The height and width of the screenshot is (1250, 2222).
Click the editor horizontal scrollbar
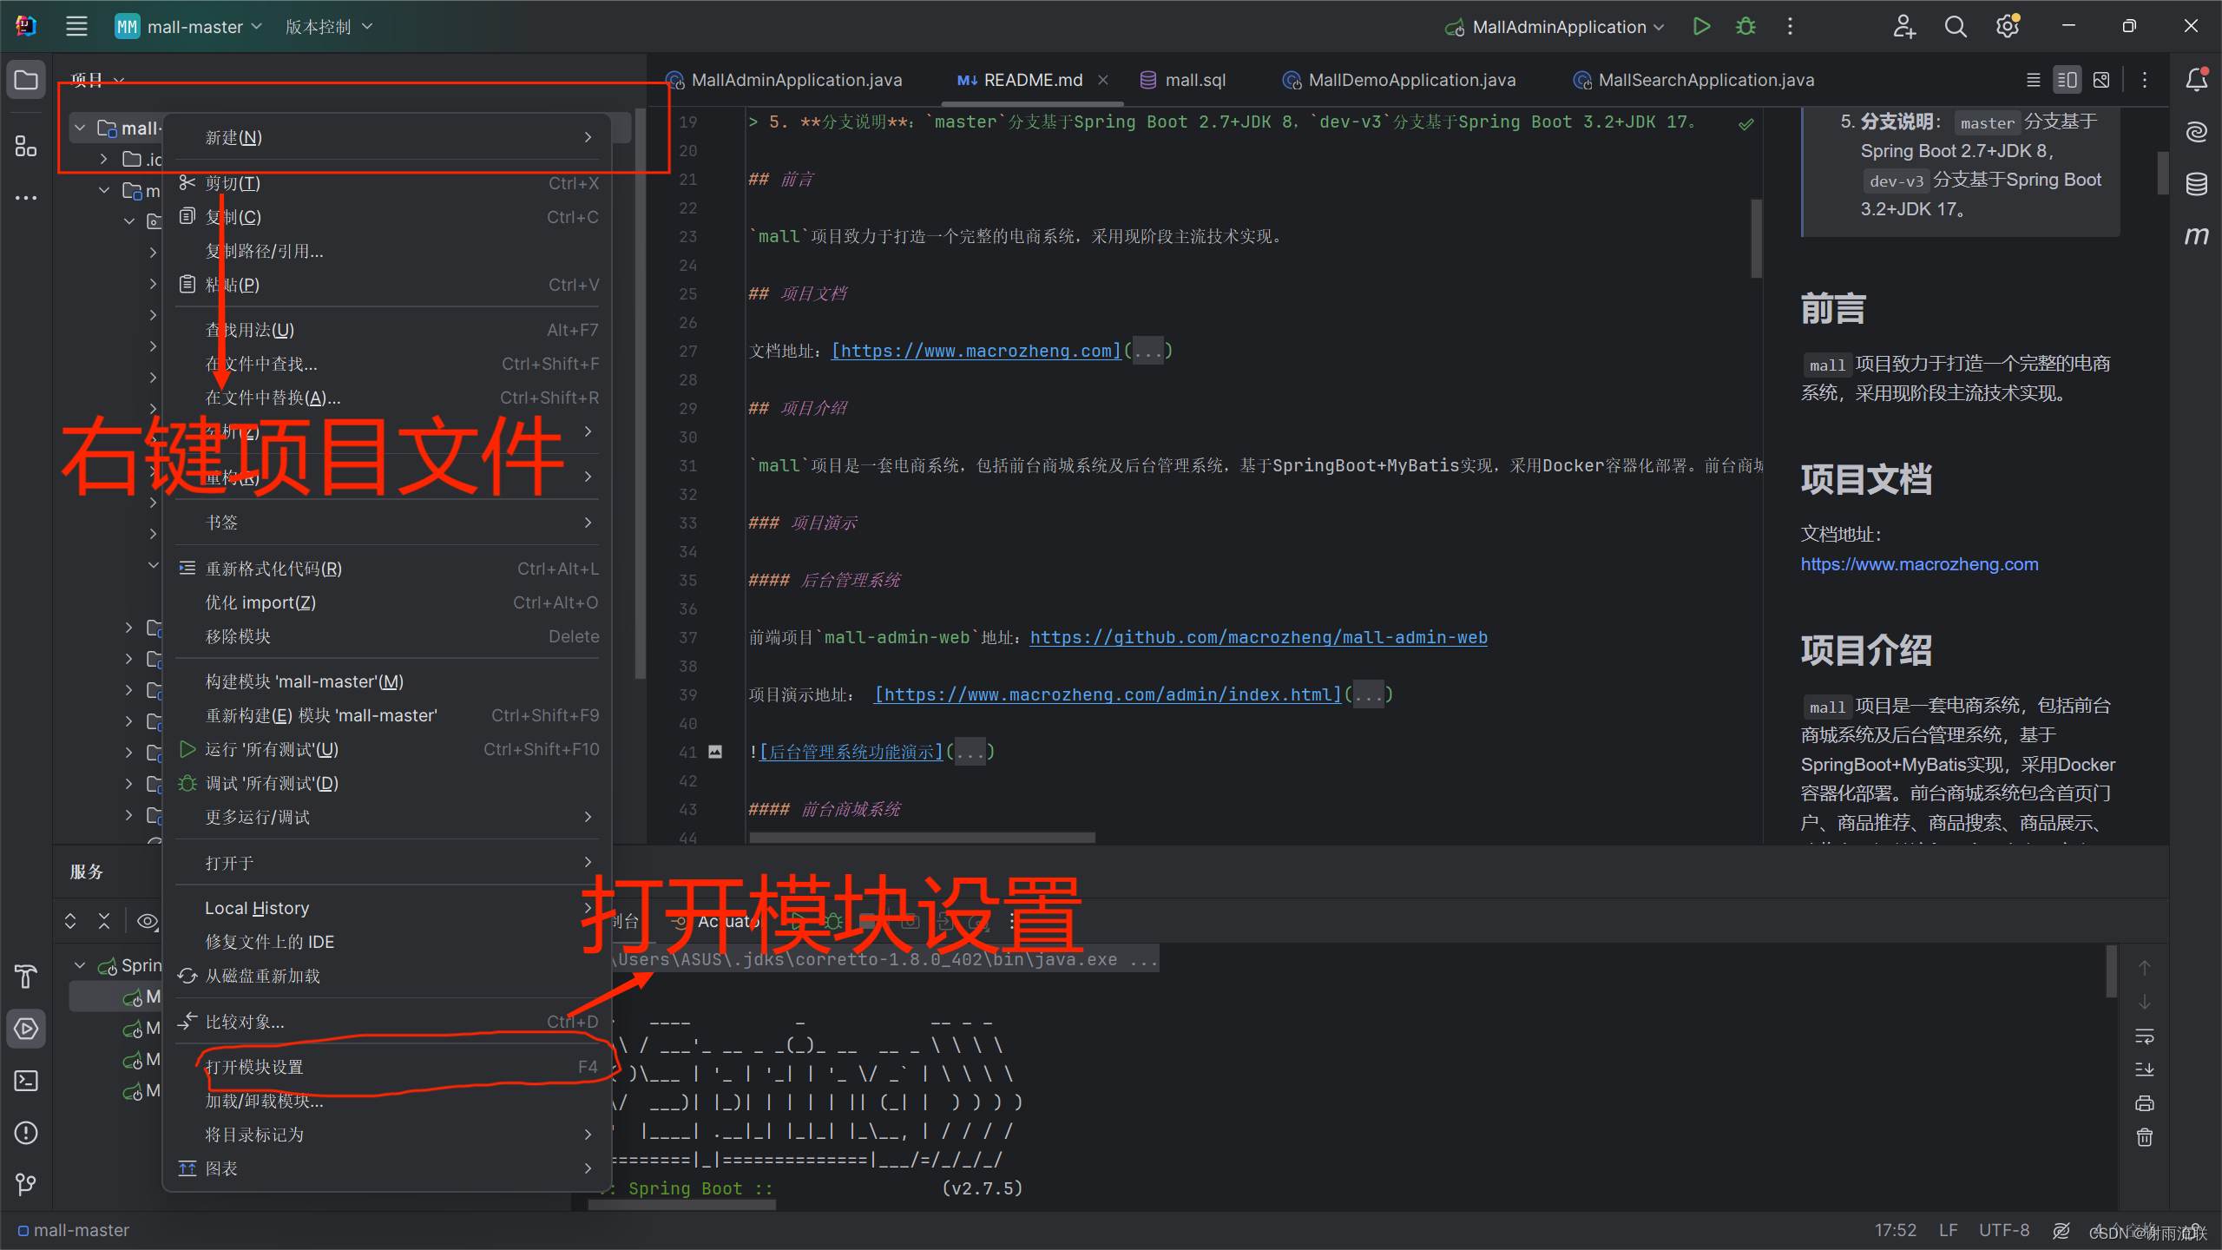[x=922, y=838]
